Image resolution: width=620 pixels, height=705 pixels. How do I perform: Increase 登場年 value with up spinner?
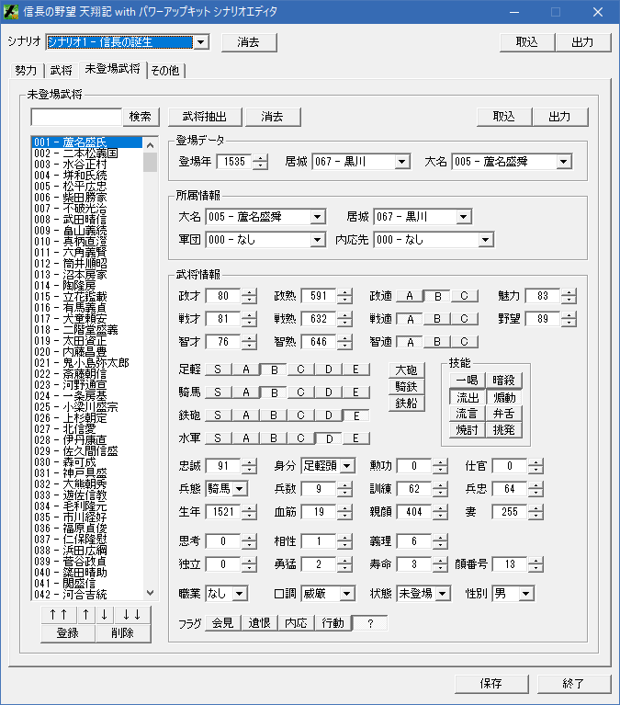260,158
